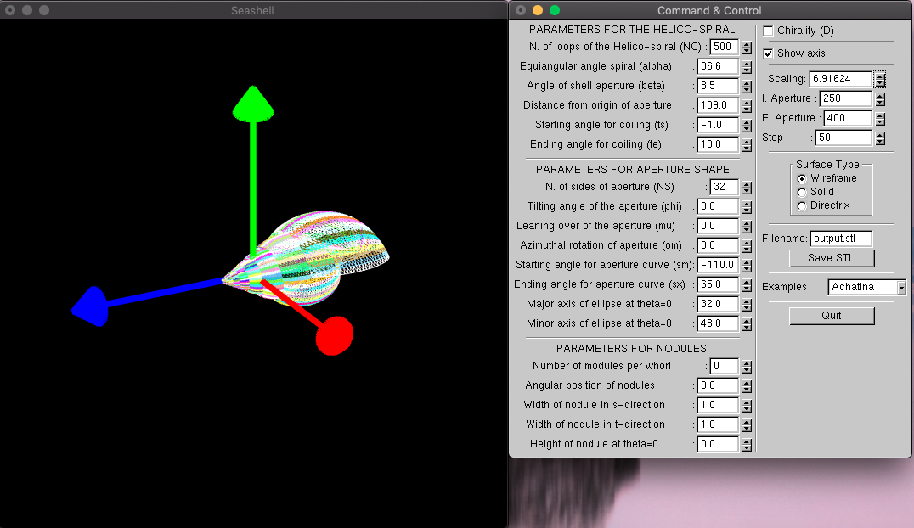The width and height of the screenshot is (914, 528).
Task: Increase the number of aperture sides
Action: point(747,183)
